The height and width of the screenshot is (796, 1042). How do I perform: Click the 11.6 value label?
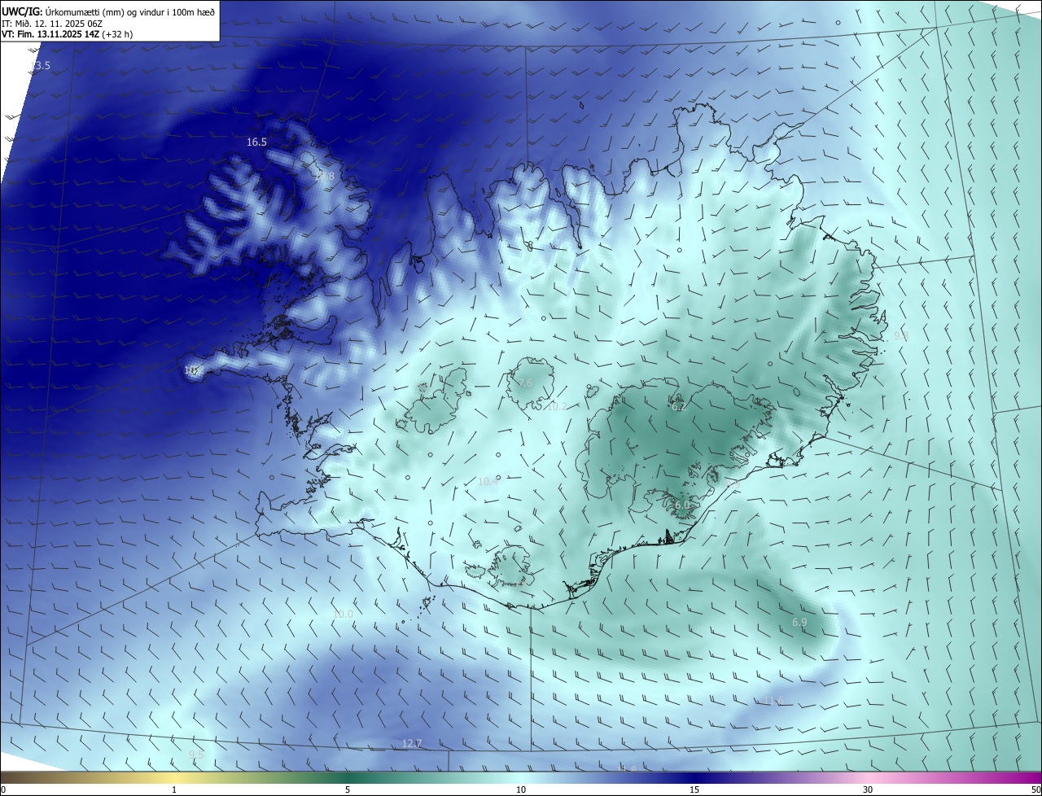tap(773, 701)
